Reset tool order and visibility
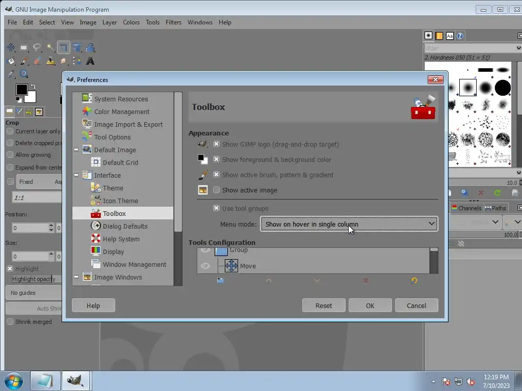Screen dimensions: 522x391 tap(414, 281)
